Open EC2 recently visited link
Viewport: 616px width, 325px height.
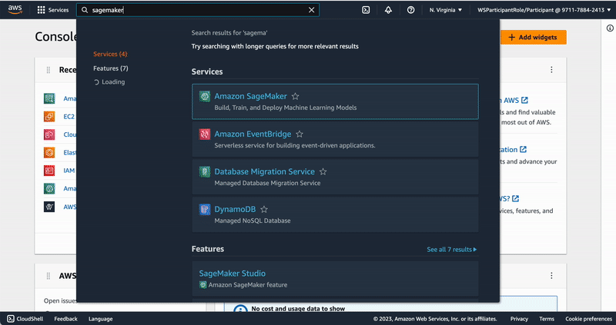[69, 117]
